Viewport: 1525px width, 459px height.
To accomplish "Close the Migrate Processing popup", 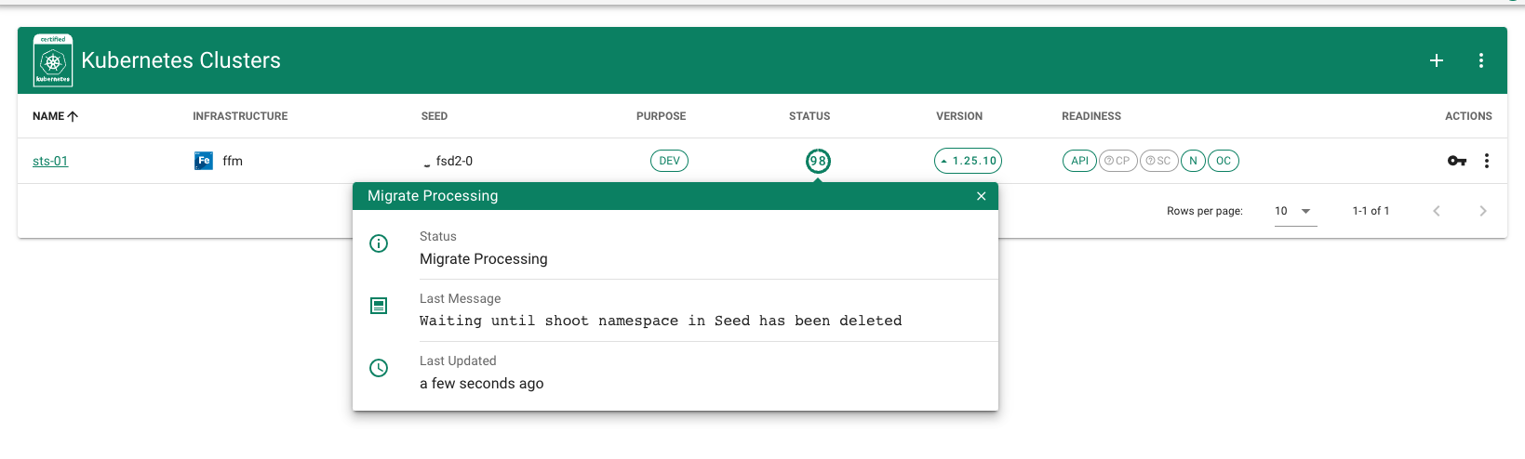I will [x=981, y=196].
